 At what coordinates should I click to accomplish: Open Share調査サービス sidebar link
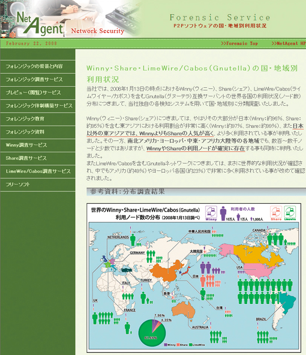37,159
